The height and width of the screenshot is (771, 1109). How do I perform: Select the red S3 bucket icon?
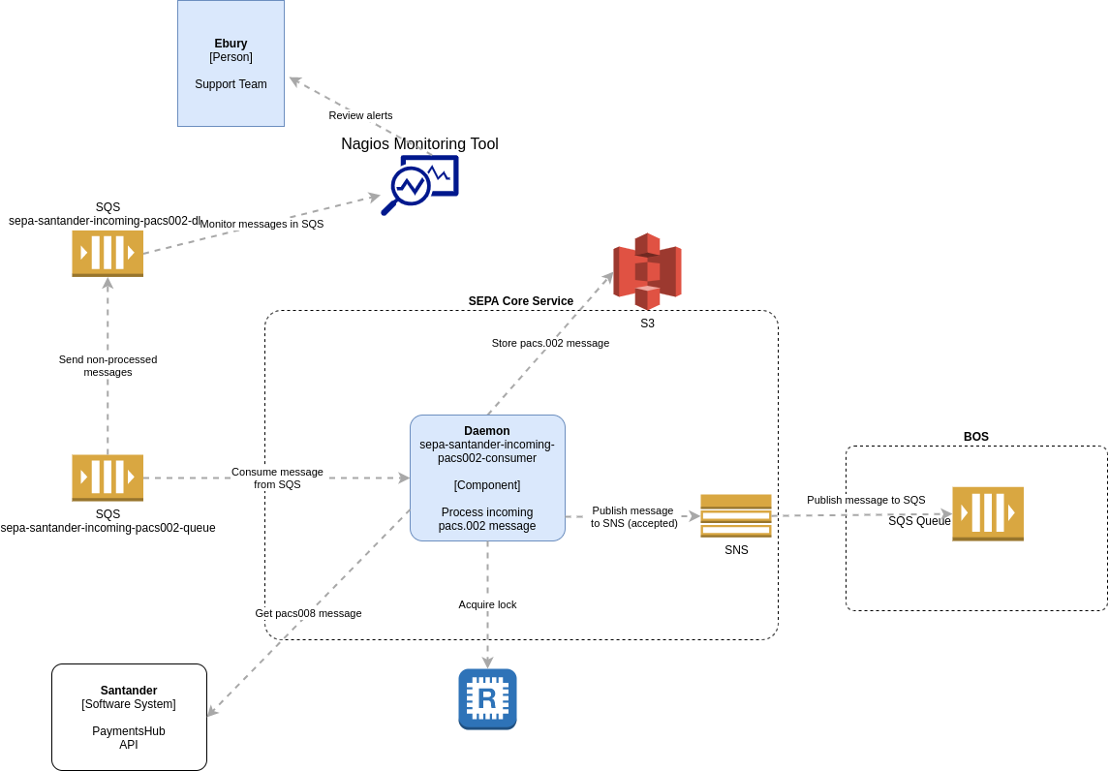[x=647, y=271]
